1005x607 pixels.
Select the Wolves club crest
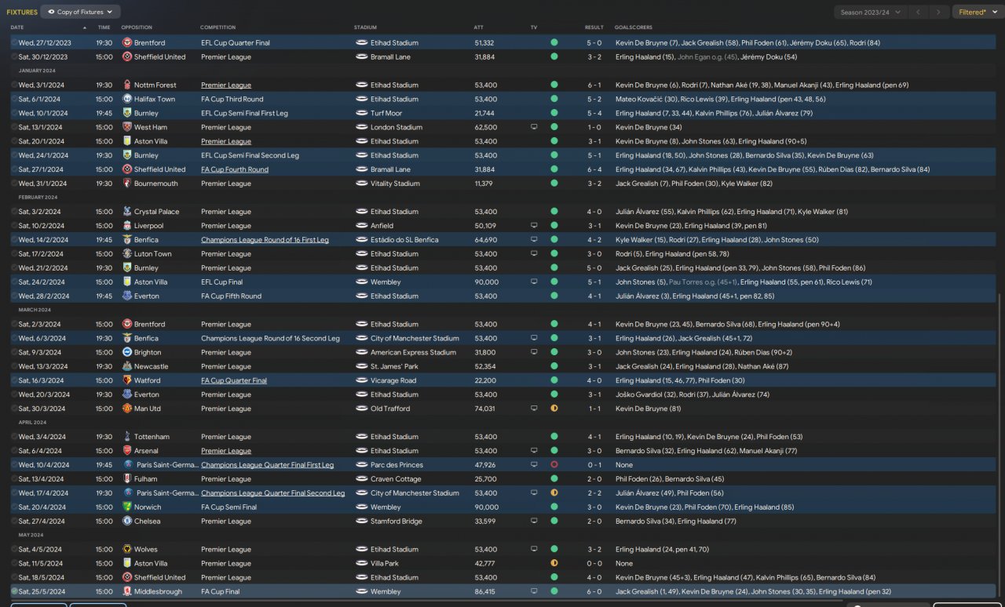point(127,549)
